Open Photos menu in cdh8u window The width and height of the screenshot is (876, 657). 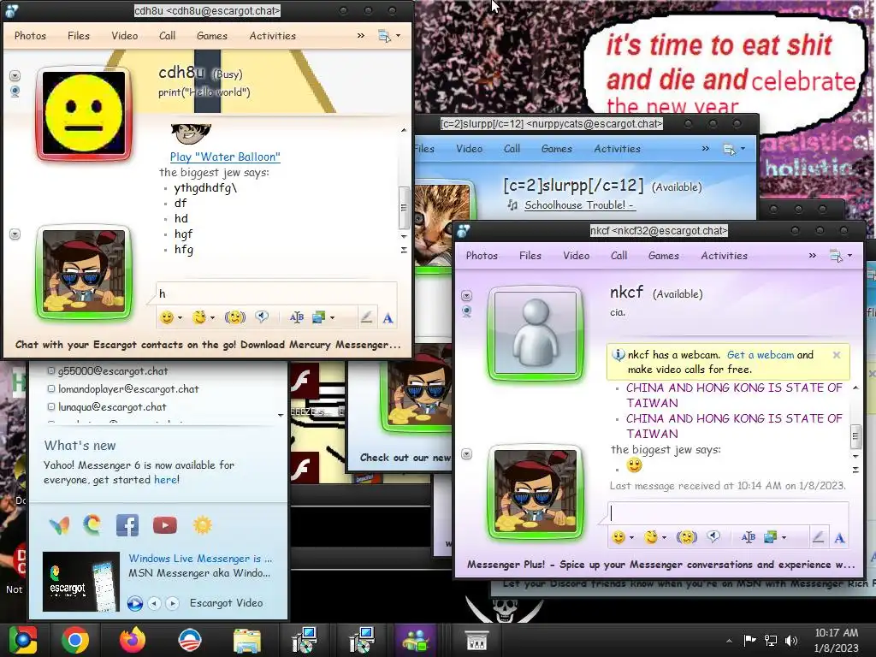coord(30,35)
